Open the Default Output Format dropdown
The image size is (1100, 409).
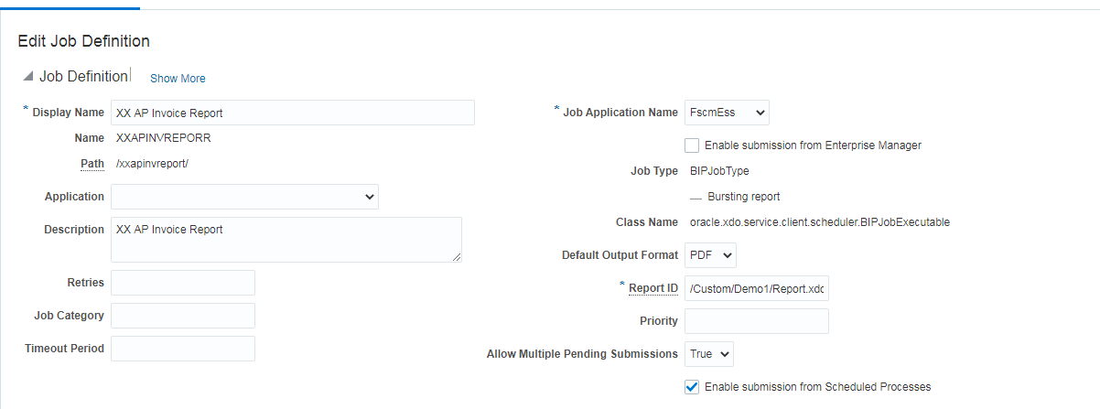pos(710,255)
